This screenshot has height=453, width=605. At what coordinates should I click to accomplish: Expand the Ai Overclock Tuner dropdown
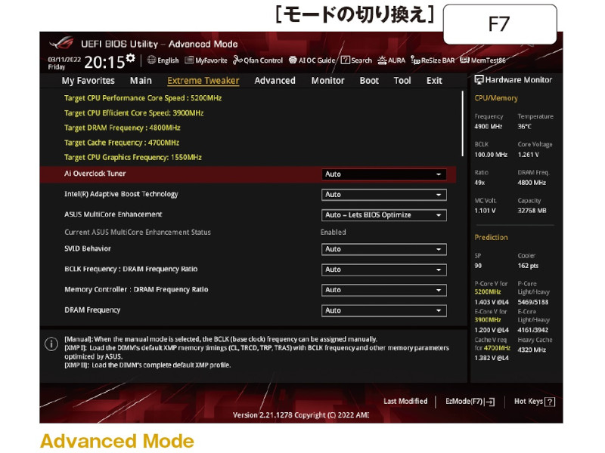point(384,174)
